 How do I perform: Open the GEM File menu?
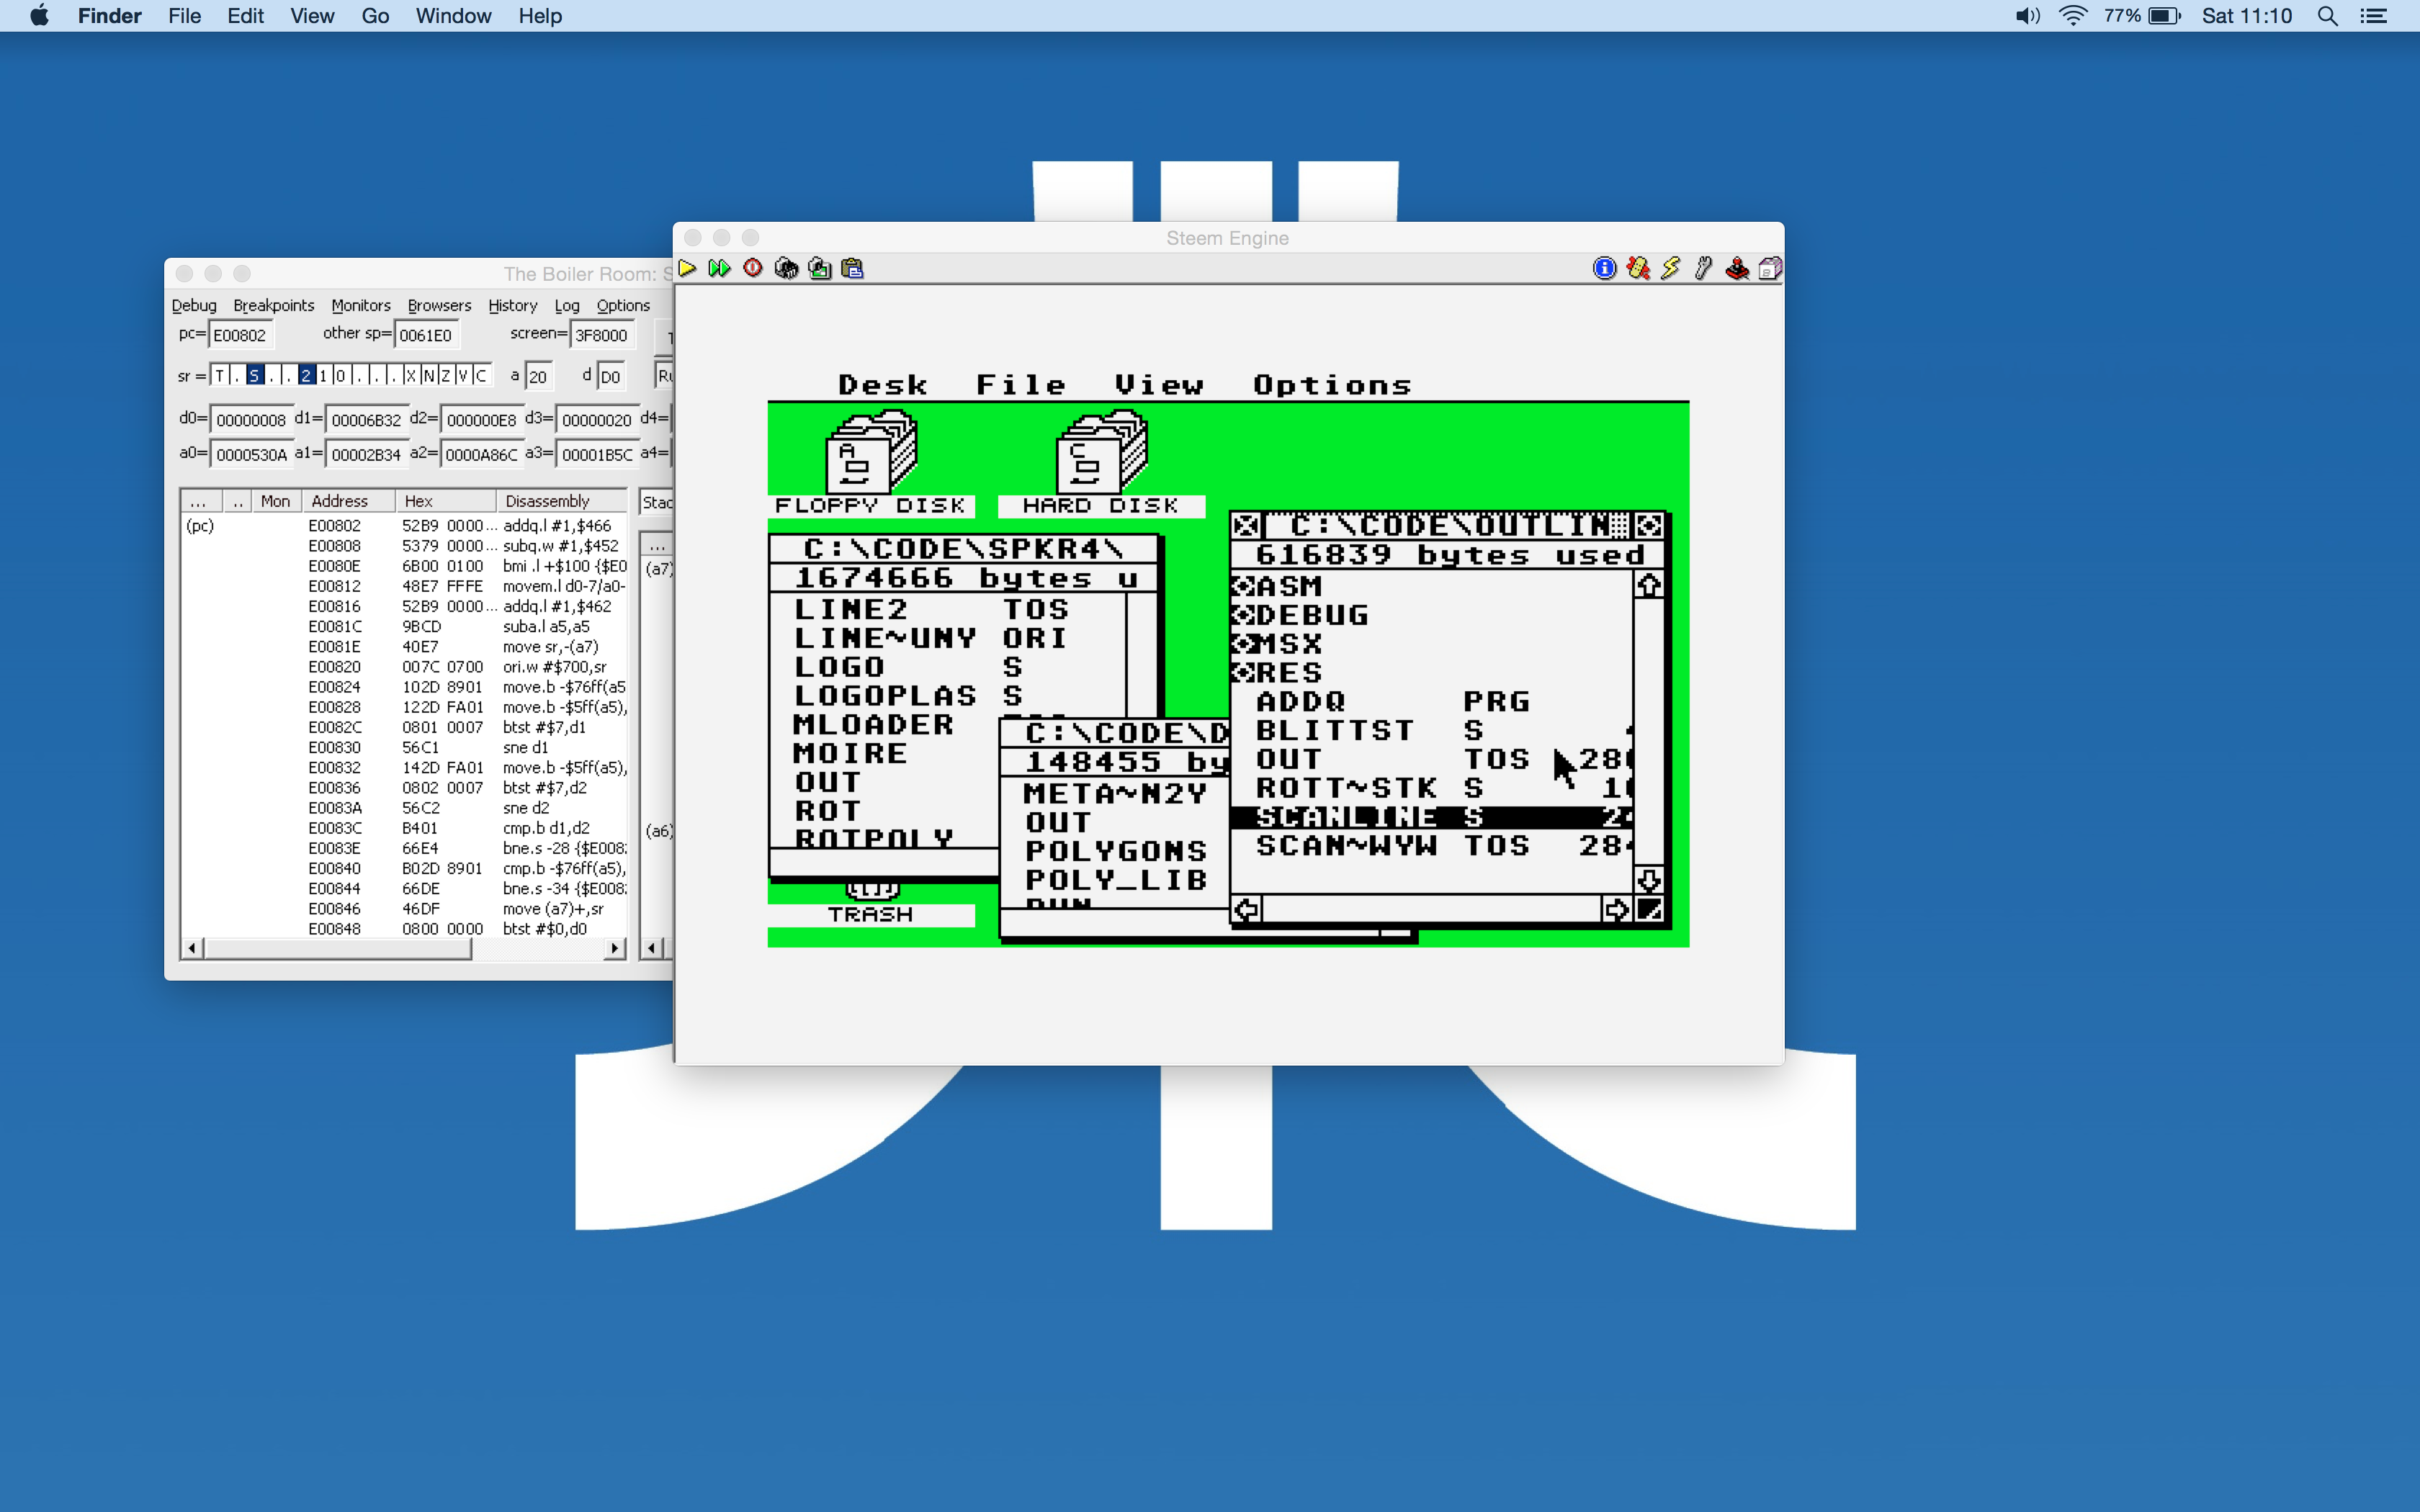coord(1021,385)
